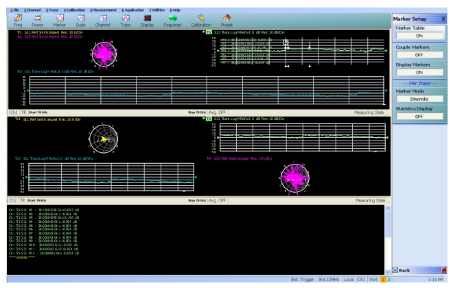The width and height of the screenshot is (453, 288).
Task: Close the Marker Setup panel
Action: 443,19
